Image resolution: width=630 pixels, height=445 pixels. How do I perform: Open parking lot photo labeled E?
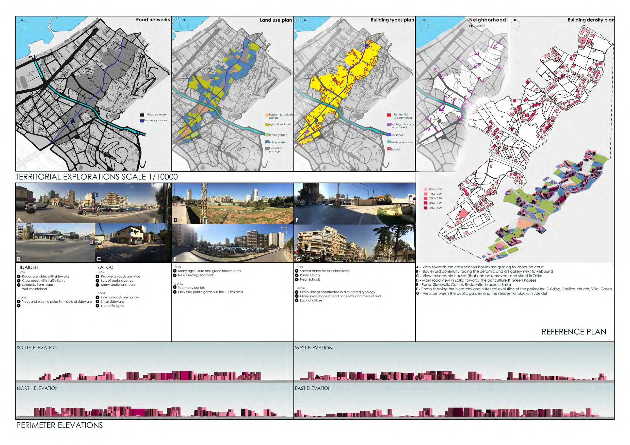pos(233,244)
